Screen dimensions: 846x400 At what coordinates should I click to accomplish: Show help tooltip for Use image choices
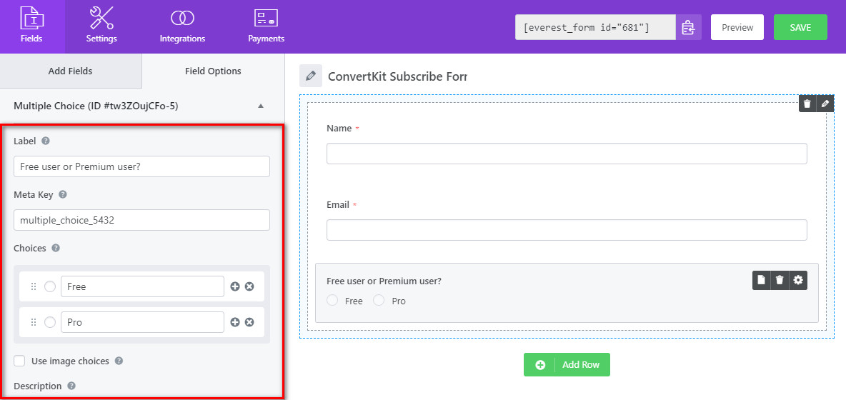click(119, 361)
